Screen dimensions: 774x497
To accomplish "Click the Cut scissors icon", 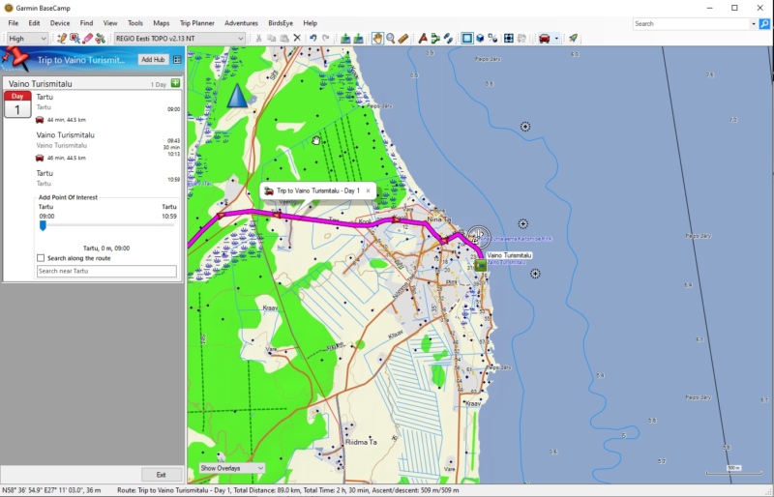I will 258,39.
